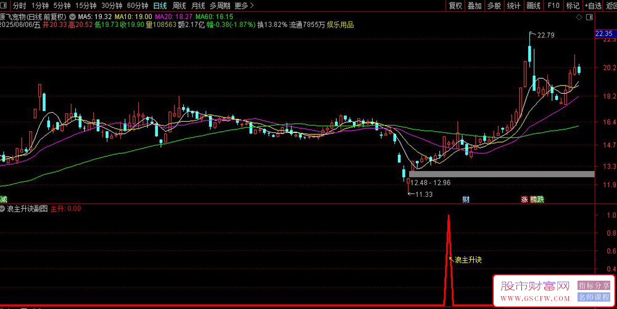
Task: Toggle the side panel icon near the price axis
Action: [589, 17]
